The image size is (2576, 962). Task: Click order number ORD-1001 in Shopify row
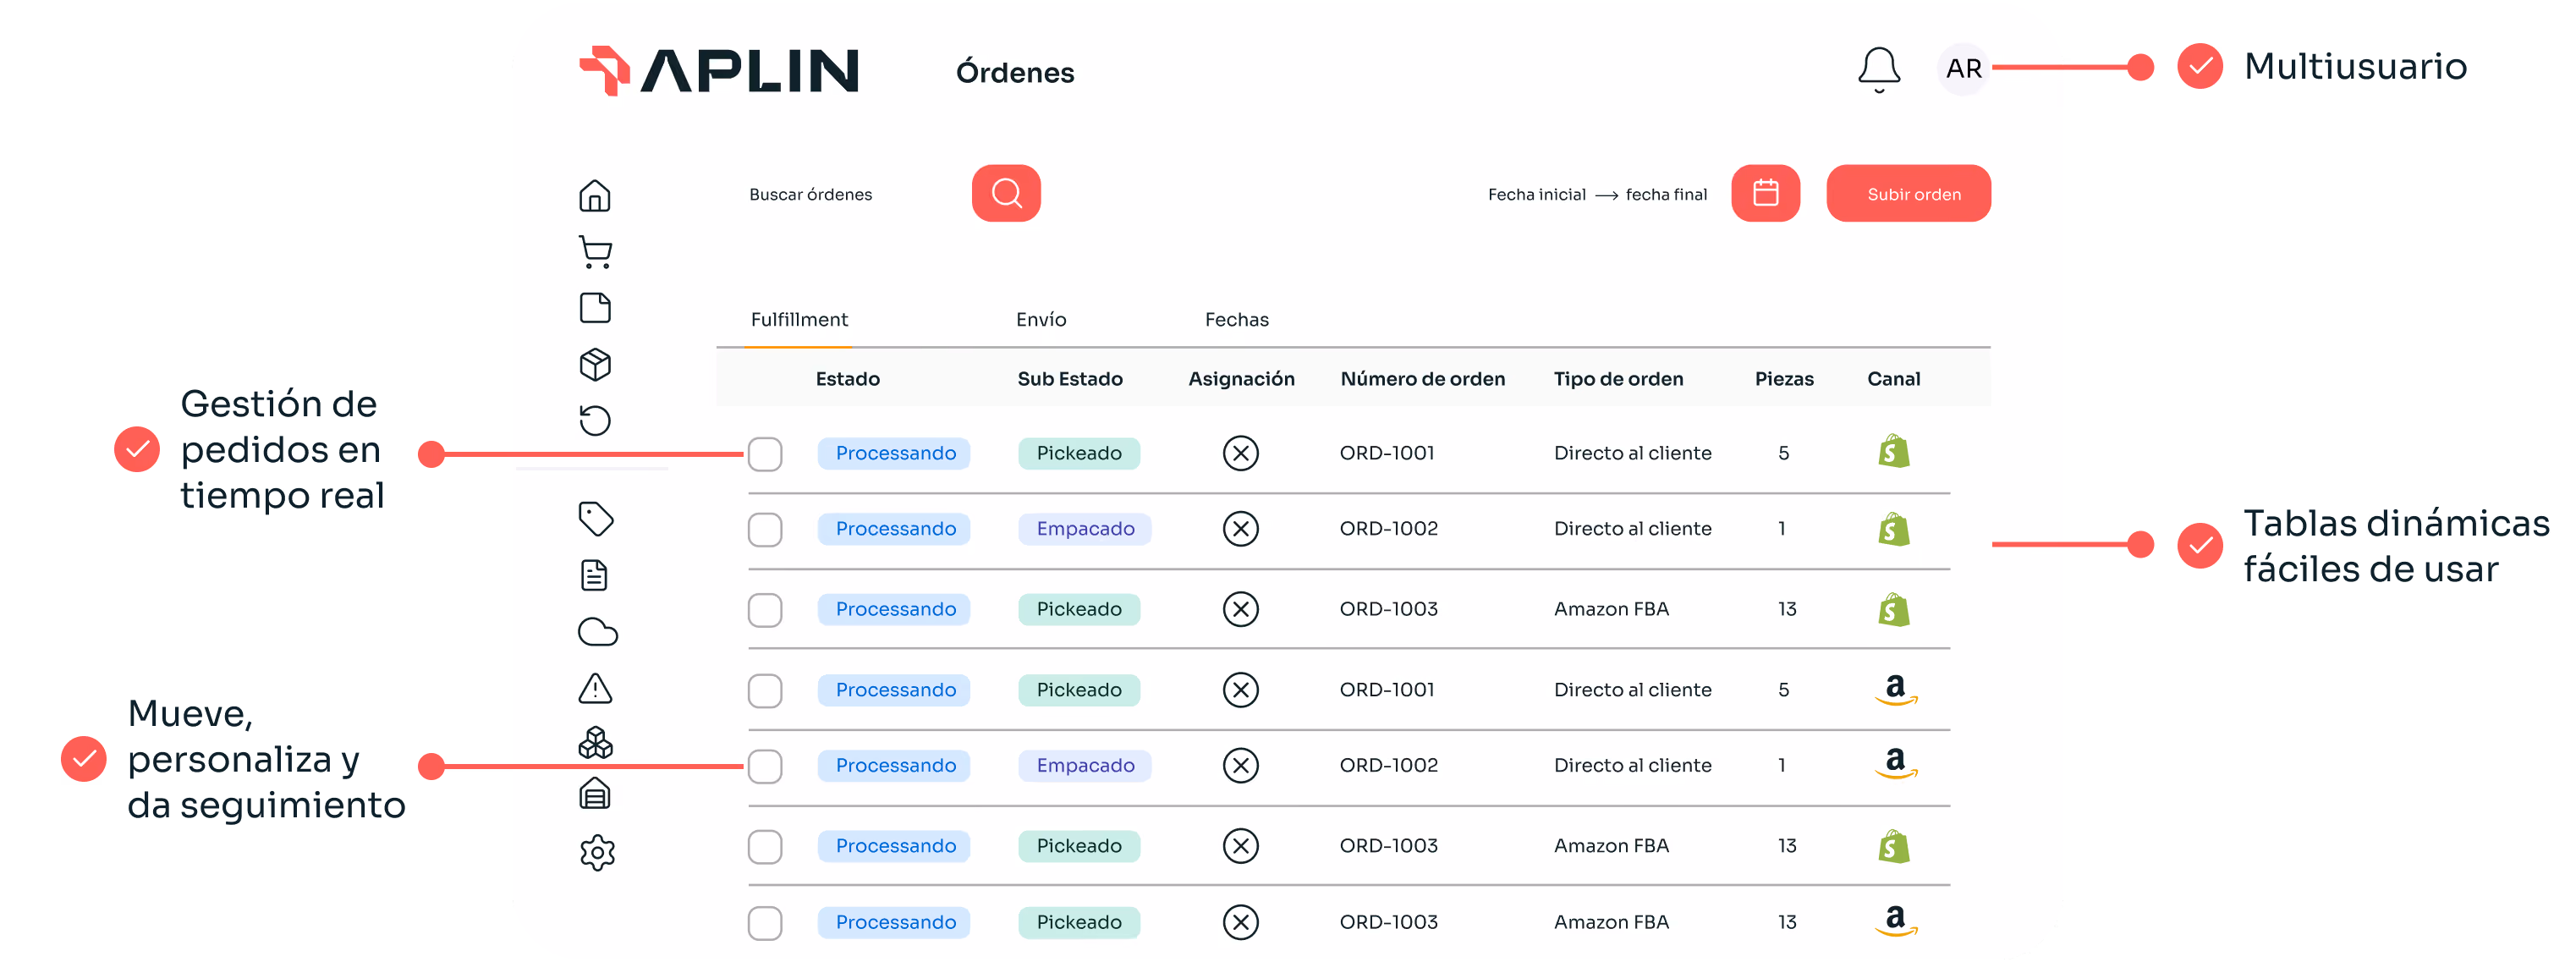[x=1386, y=453]
